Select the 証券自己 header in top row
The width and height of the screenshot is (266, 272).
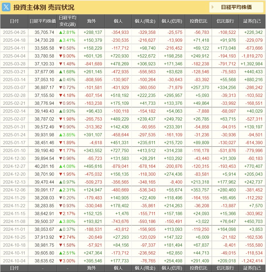[252, 21]
